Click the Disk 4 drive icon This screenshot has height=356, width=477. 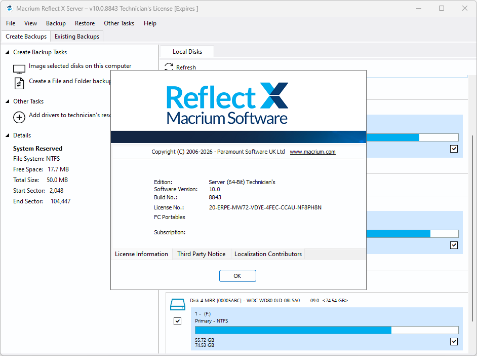pos(178,304)
